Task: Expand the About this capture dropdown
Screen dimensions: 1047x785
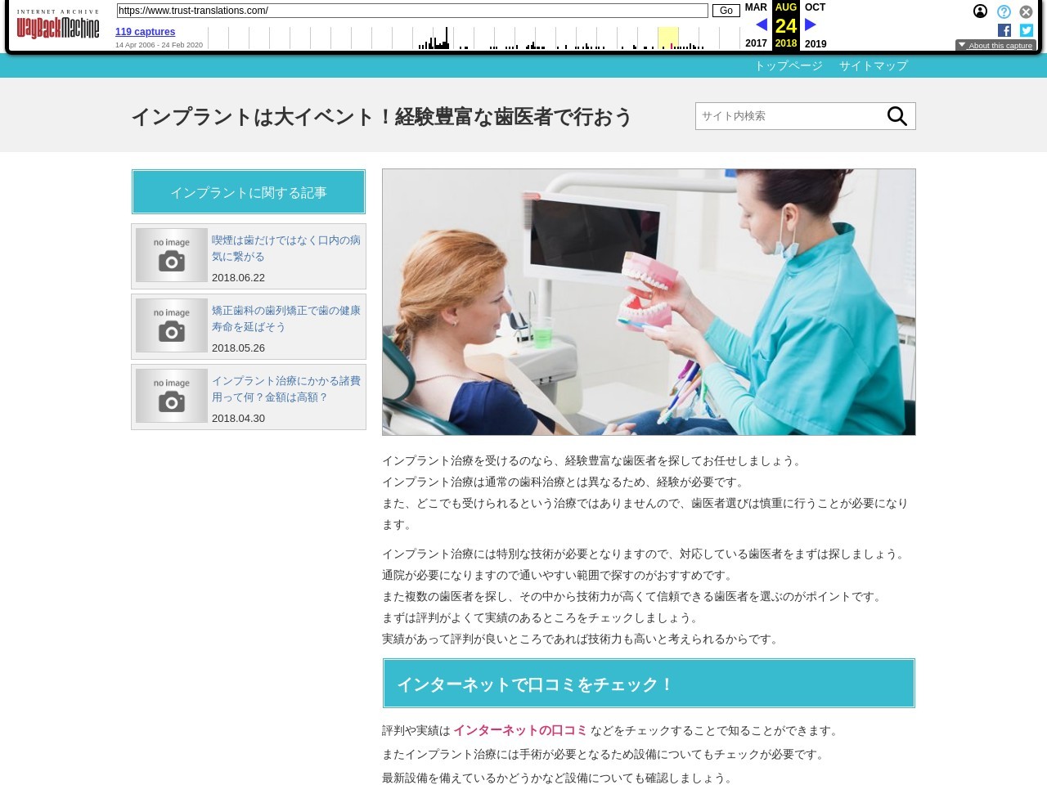Action: pyautogui.click(x=995, y=46)
